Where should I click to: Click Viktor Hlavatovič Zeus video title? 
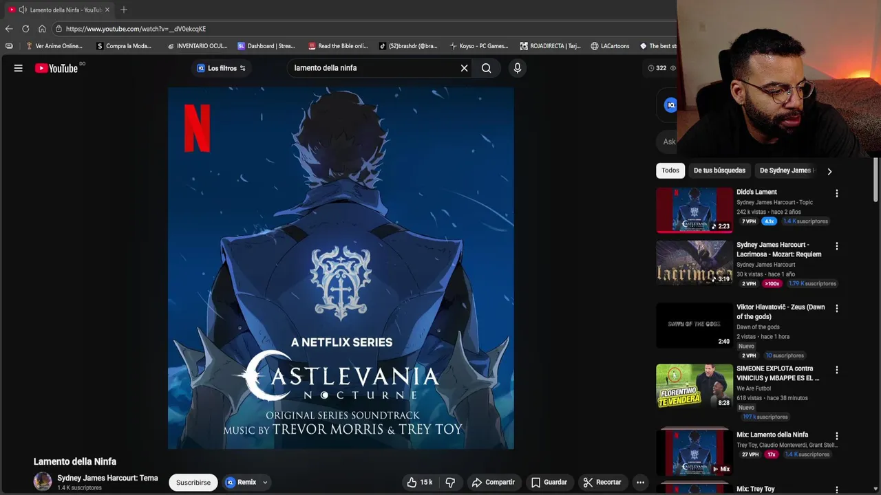(x=781, y=311)
